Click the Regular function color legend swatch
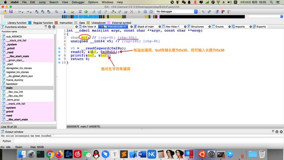The height and width of the screenshot is (160, 284). 30,23
